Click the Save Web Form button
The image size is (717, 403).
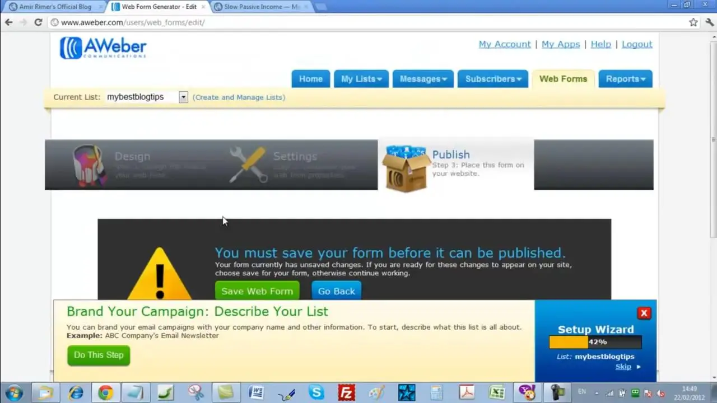point(257,291)
